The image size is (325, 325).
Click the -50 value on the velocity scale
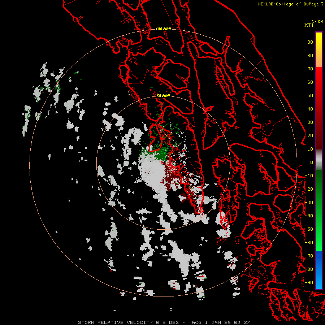[309, 229]
